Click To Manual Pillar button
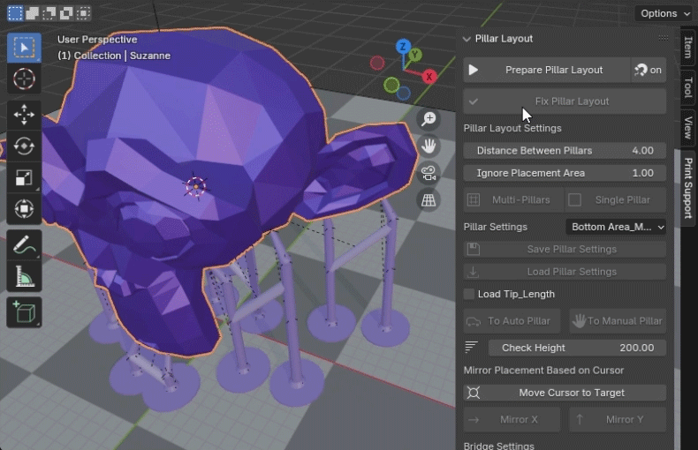Image resolution: width=698 pixels, height=450 pixels. click(618, 321)
